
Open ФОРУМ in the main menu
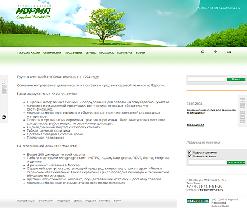point(141,53)
